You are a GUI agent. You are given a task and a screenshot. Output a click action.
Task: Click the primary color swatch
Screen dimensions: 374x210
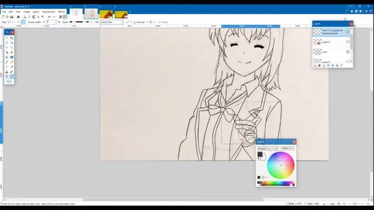click(260, 154)
